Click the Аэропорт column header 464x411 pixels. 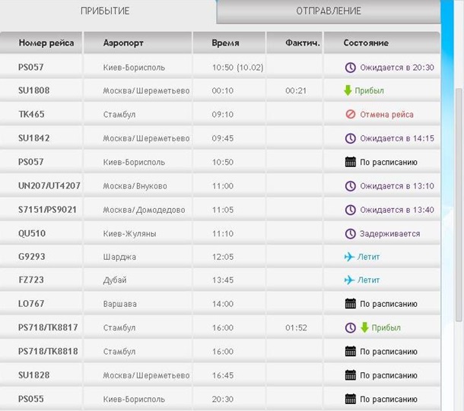pos(123,43)
